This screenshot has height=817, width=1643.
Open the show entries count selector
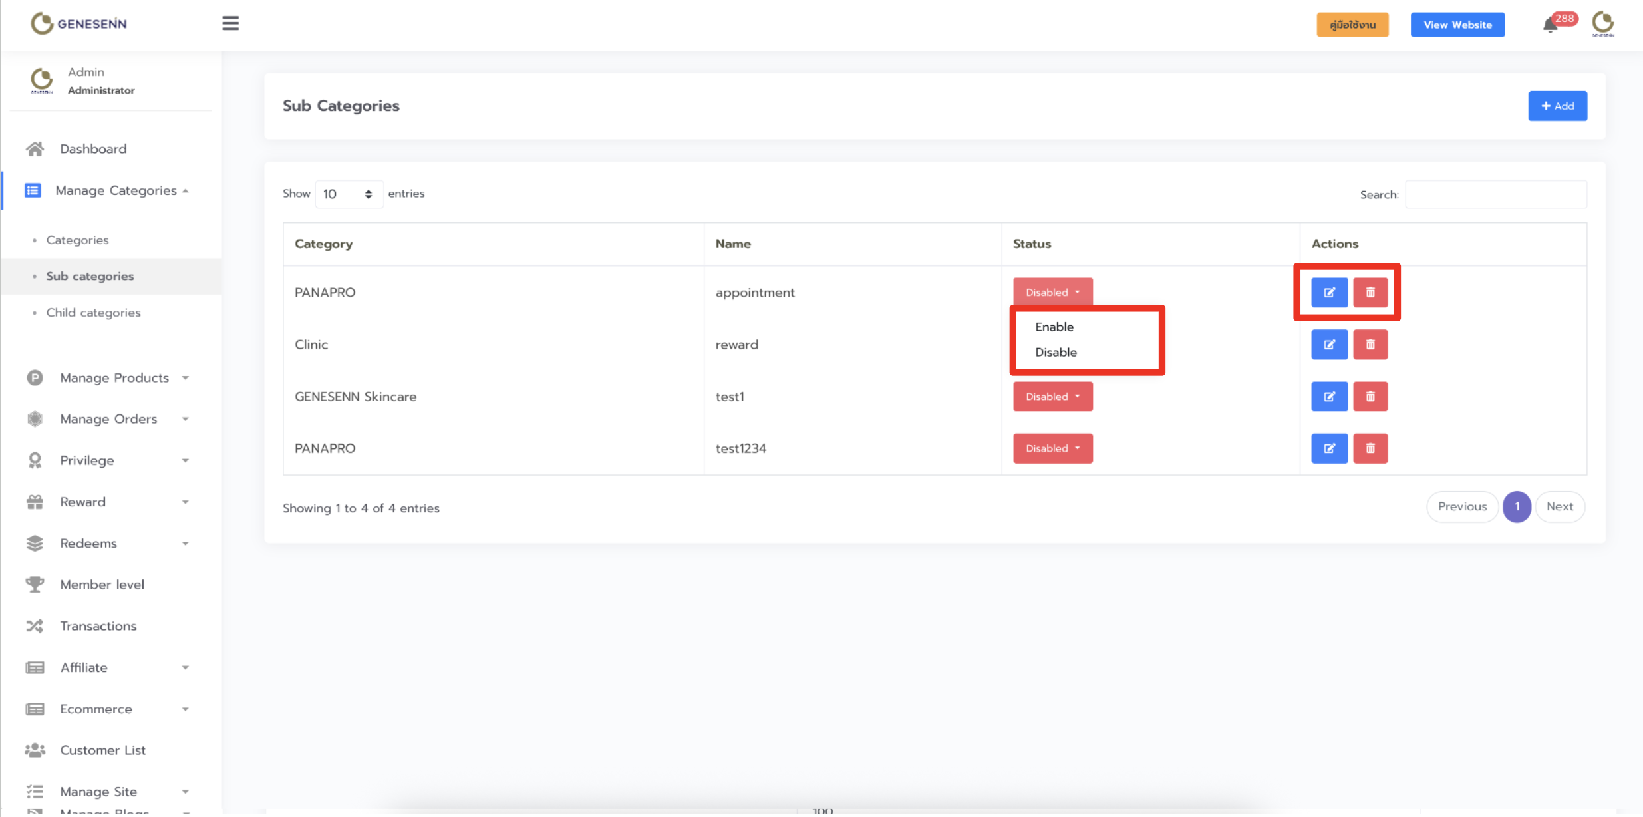pos(348,194)
